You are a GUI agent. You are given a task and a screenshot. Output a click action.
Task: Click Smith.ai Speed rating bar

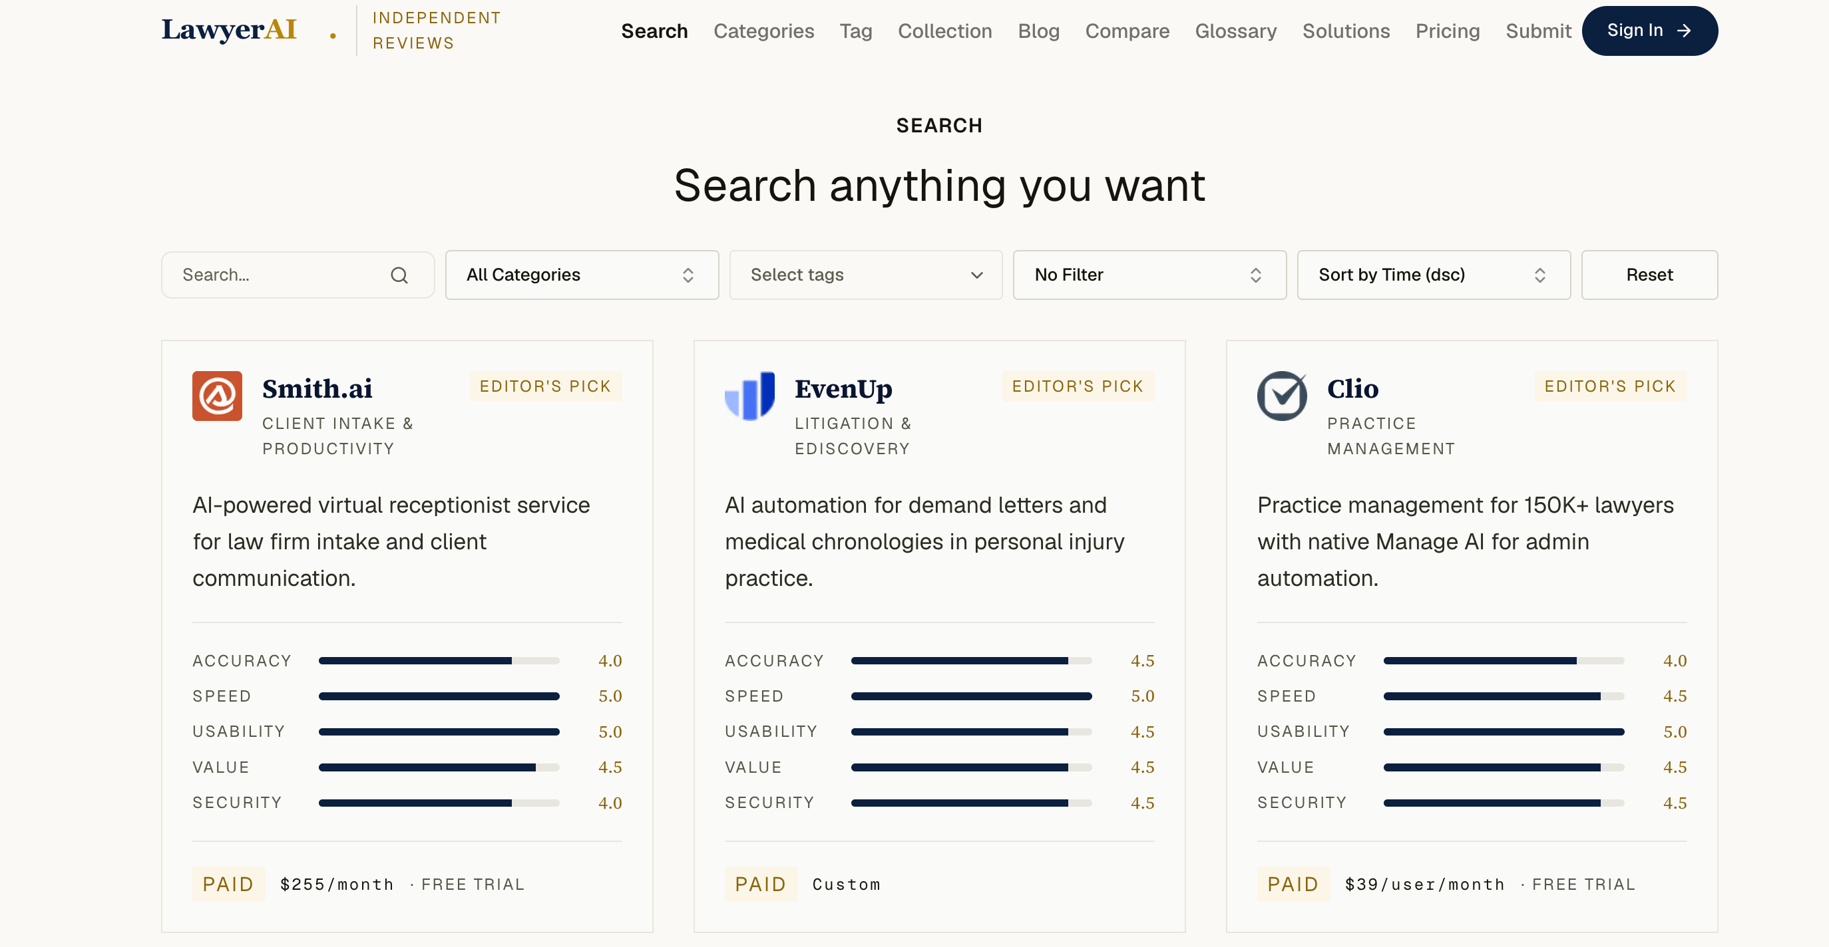click(x=439, y=696)
